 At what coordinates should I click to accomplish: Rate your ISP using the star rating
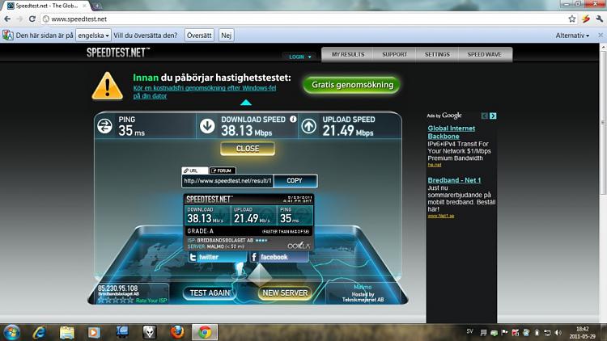click(x=116, y=300)
